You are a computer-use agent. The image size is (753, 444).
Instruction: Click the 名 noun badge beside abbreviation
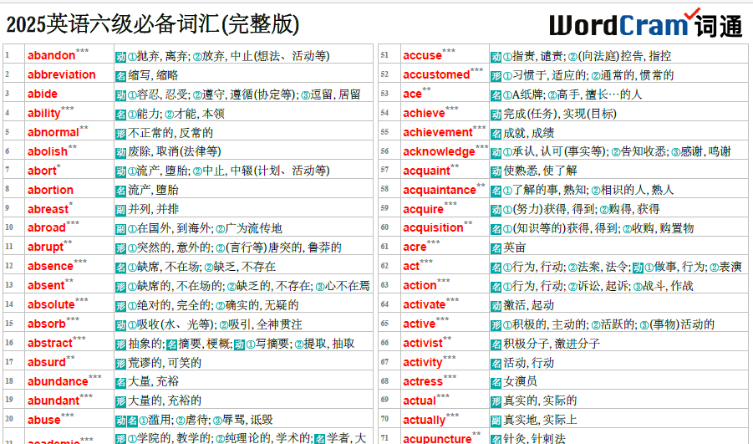[120, 75]
